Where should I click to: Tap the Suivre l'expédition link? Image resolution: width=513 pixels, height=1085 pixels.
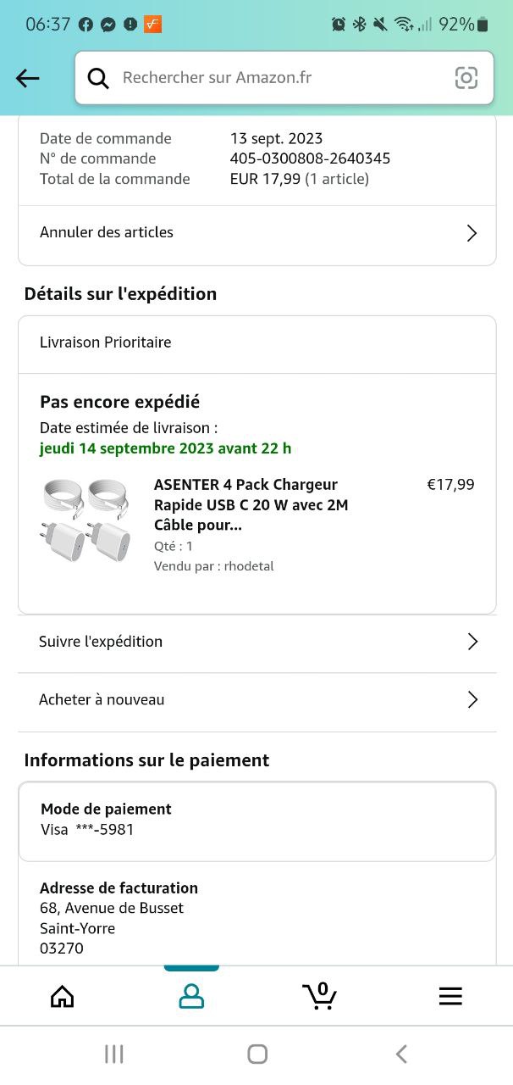[x=101, y=642]
